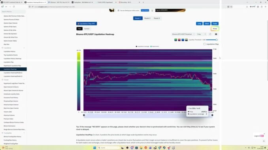Click the Prime button
Screen dimensions: 268x150
(x=215, y=29)
